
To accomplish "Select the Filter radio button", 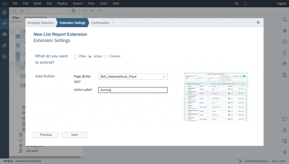I will click(x=76, y=57).
